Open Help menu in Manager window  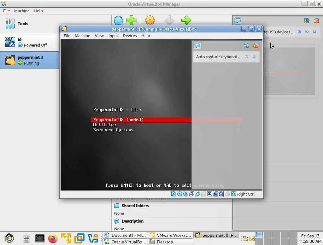click(38, 11)
